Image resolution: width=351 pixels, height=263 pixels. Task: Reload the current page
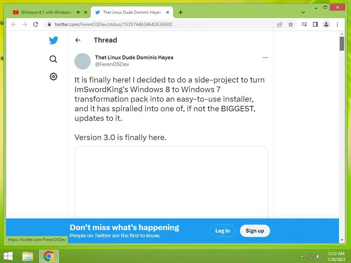(x=36, y=24)
